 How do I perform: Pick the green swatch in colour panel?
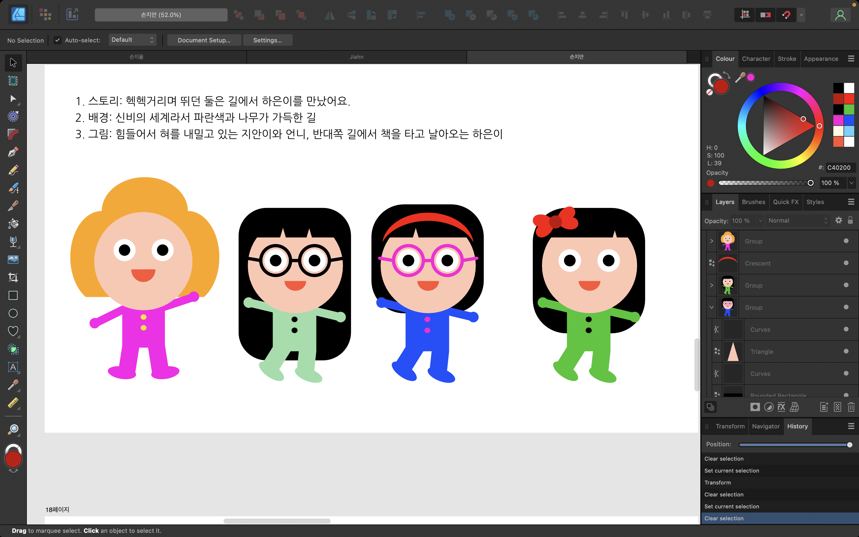click(849, 109)
